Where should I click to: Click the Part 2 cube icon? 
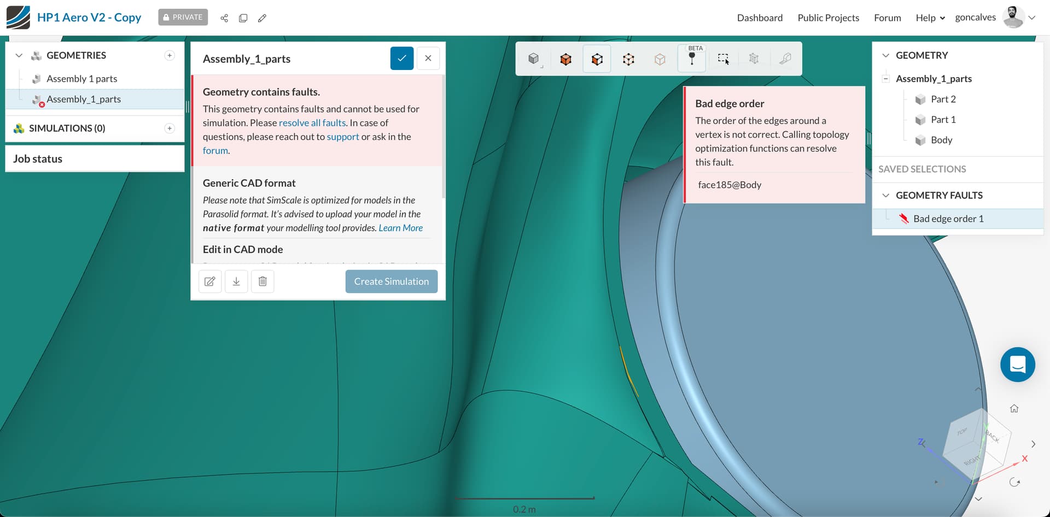pyautogui.click(x=920, y=99)
